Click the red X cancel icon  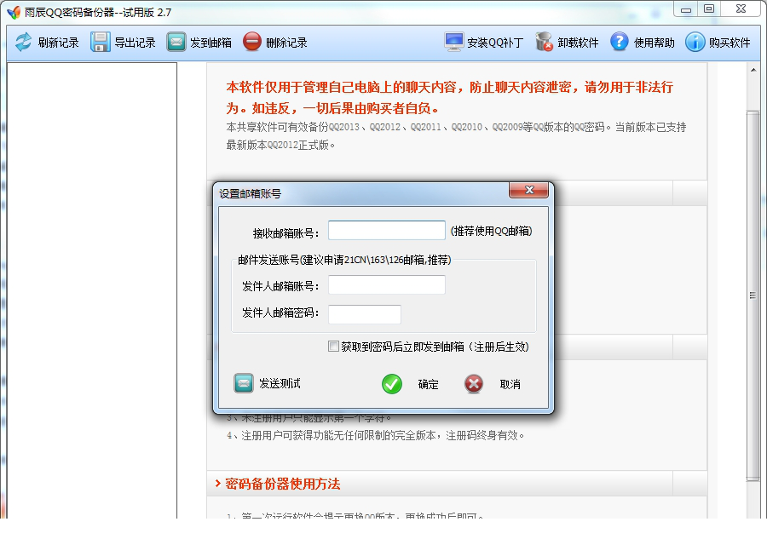tap(474, 384)
